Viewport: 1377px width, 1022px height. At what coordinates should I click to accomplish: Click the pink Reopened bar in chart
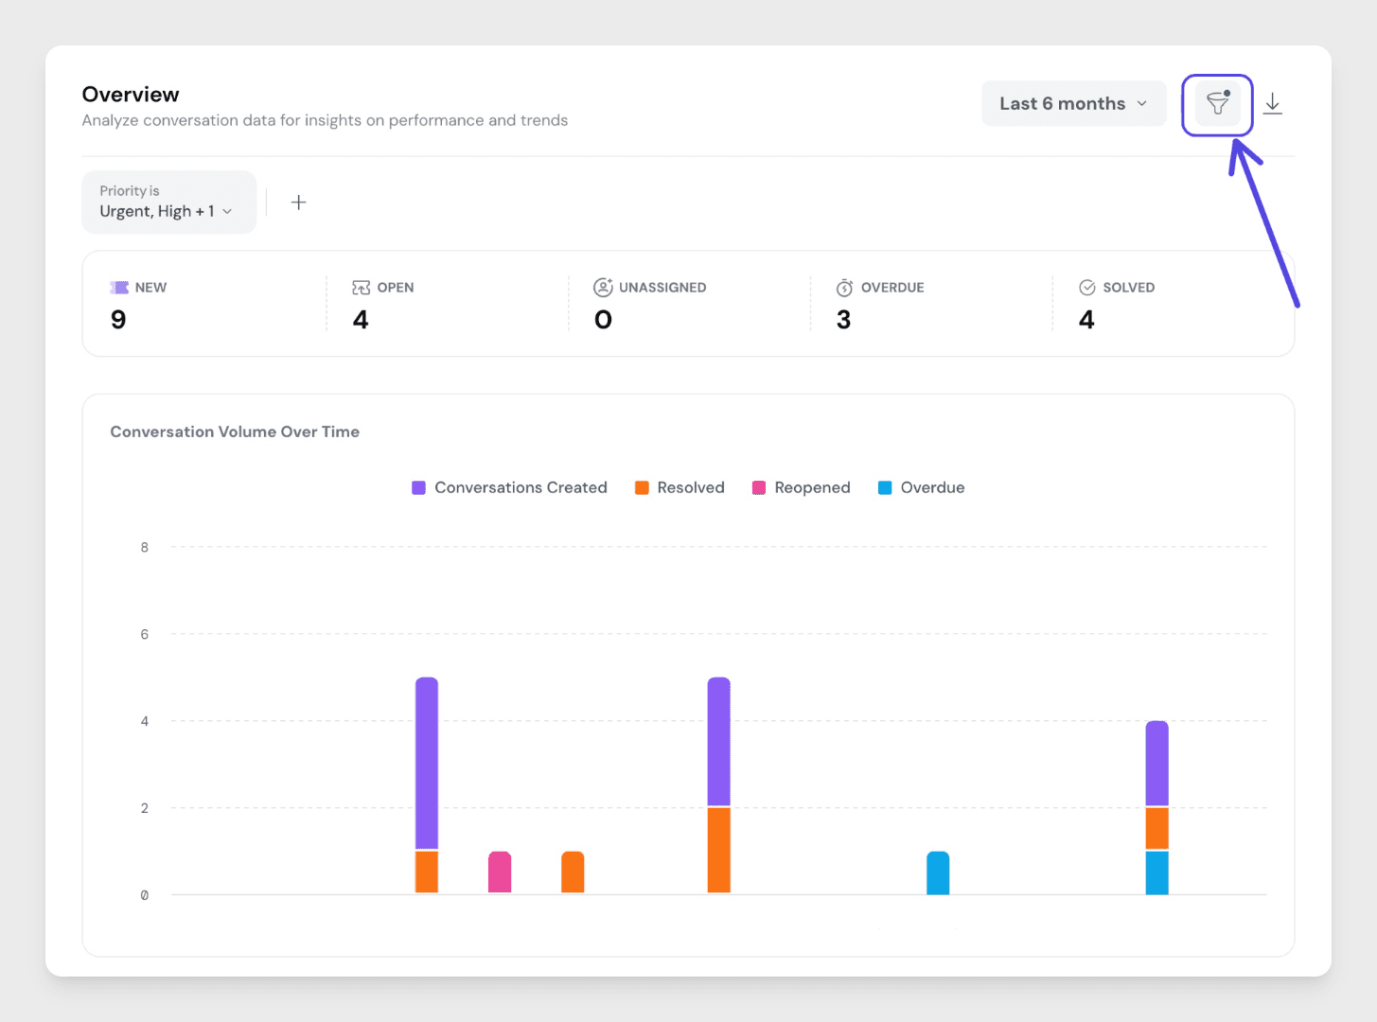500,872
